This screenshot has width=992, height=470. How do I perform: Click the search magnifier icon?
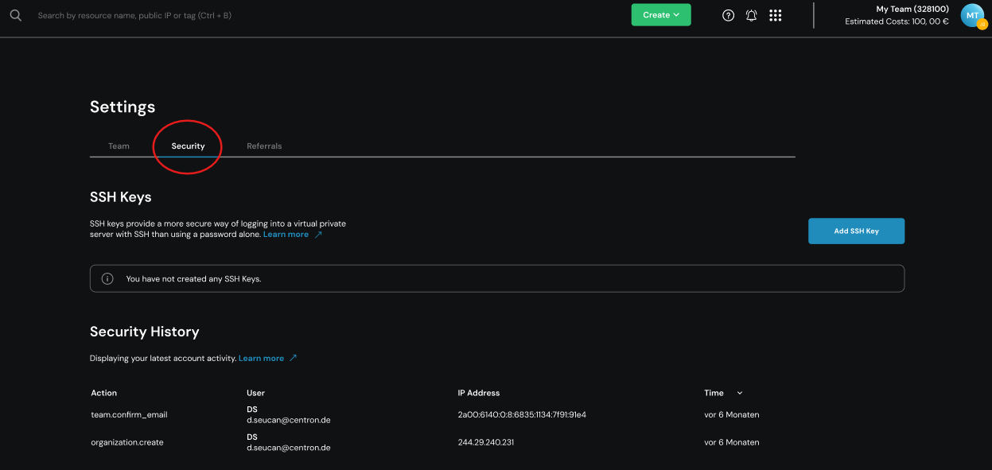[x=15, y=15]
